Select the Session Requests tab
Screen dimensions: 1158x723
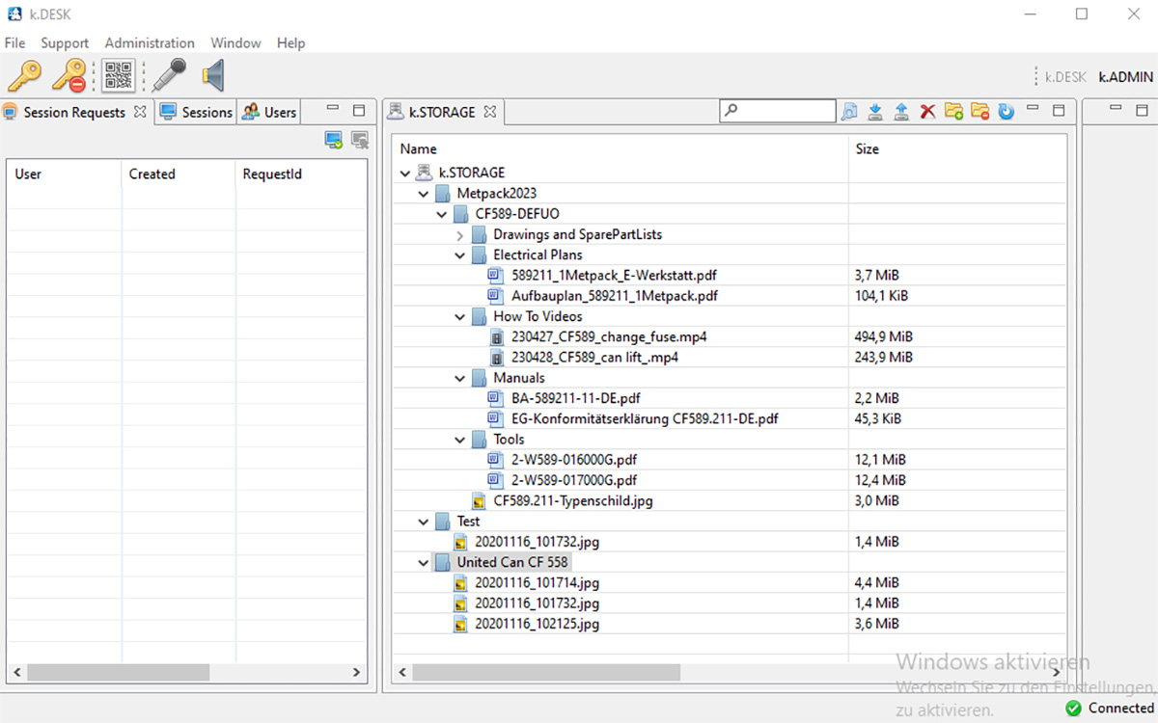tap(74, 112)
